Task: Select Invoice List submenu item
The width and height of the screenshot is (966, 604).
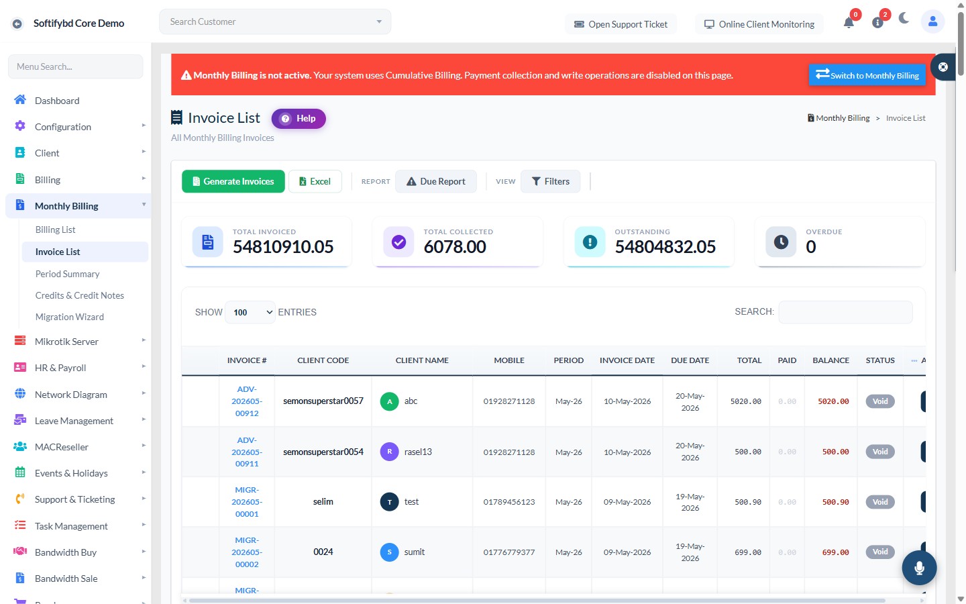Action: coord(84,252)
